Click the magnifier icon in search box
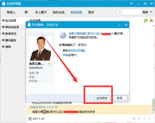Image resolution: width=155 pixels, height=123 pixels. point(120,12)
